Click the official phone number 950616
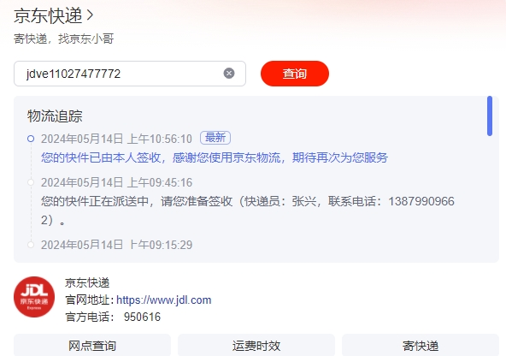This screenshot has width=506, height=356. (142, 317)
